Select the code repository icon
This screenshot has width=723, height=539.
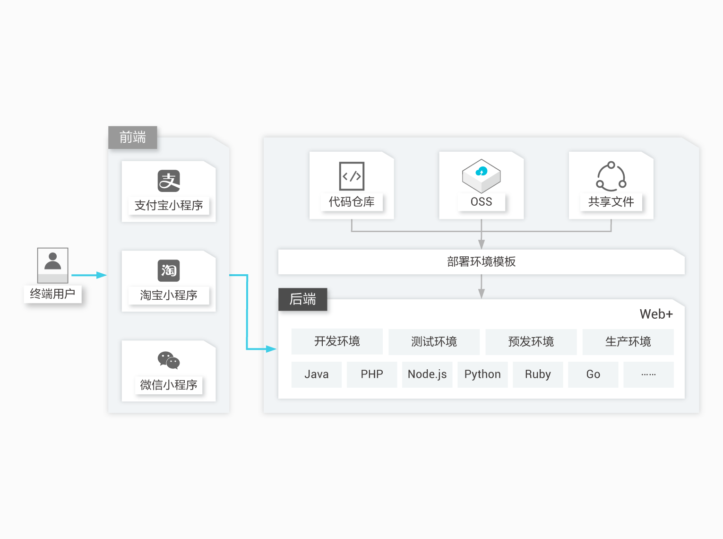[352, 176]
